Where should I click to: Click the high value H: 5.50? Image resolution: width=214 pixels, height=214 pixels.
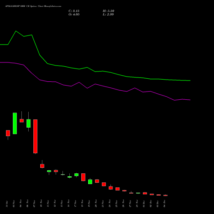pos(108,11)
